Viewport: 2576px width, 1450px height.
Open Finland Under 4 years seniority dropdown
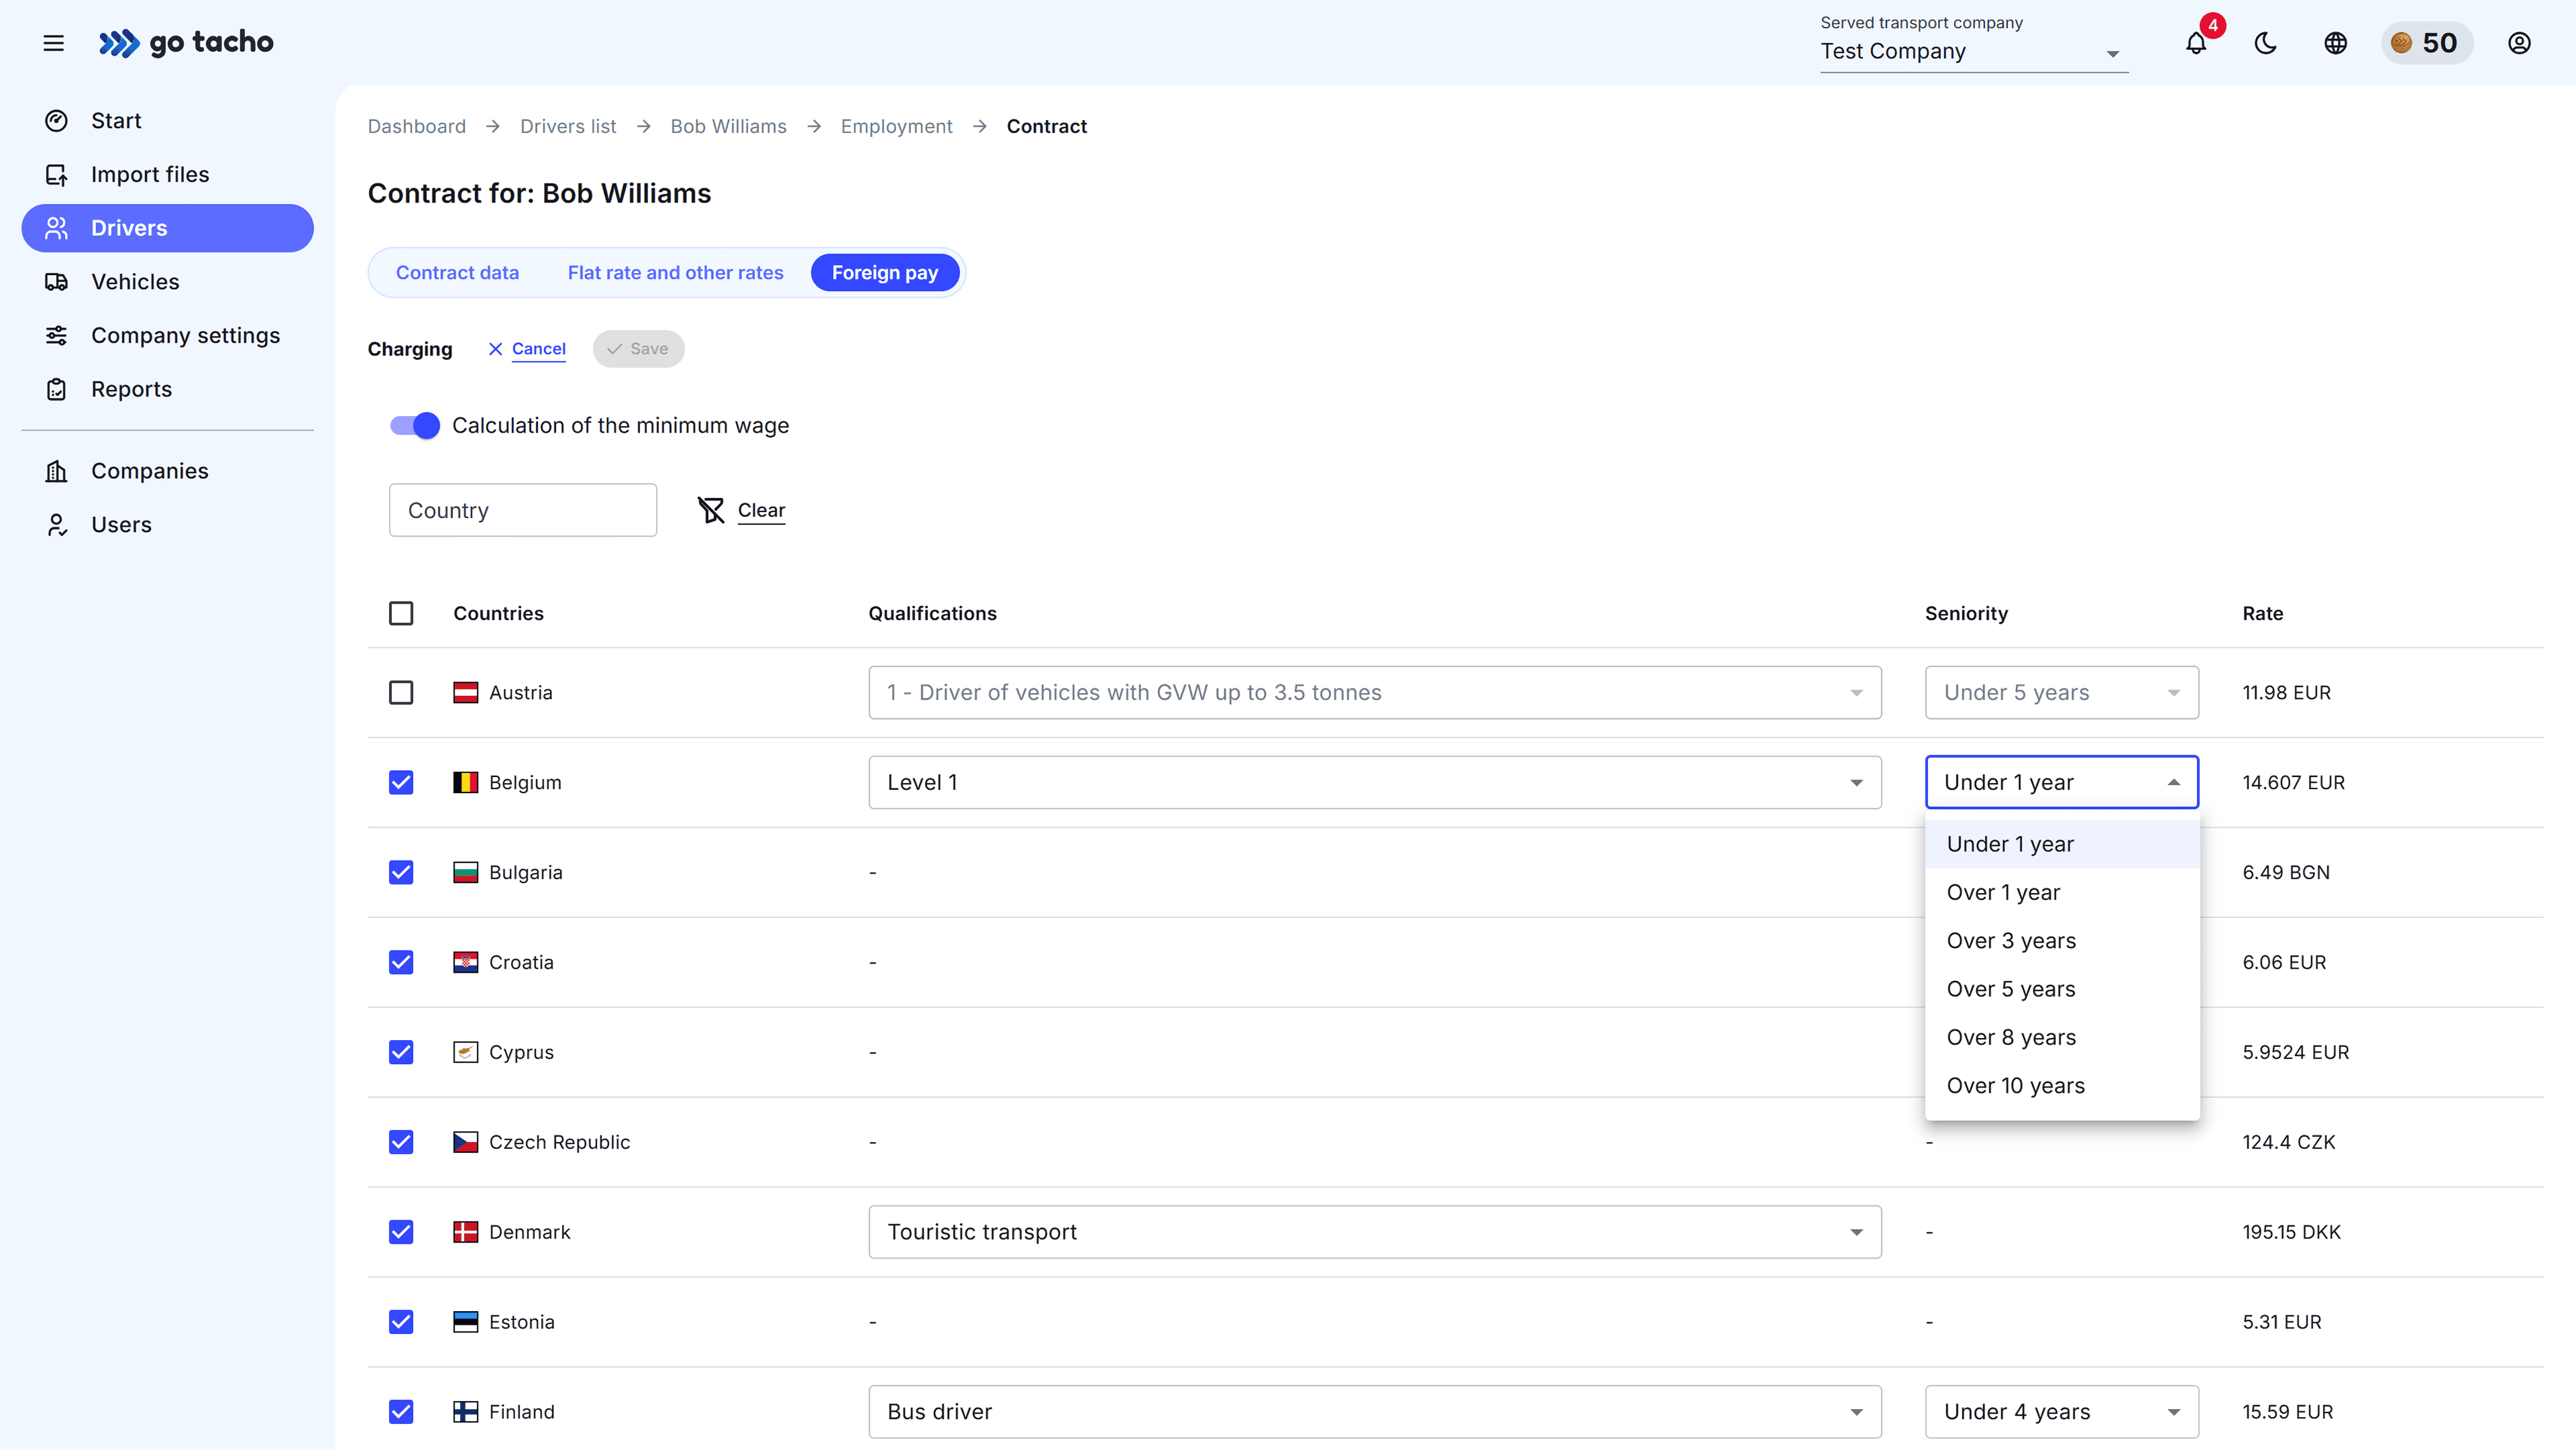click(2062, 1412)
